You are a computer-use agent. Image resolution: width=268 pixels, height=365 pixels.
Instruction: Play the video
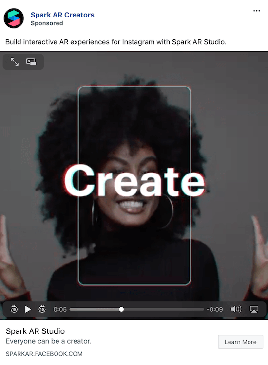[28, 309]
